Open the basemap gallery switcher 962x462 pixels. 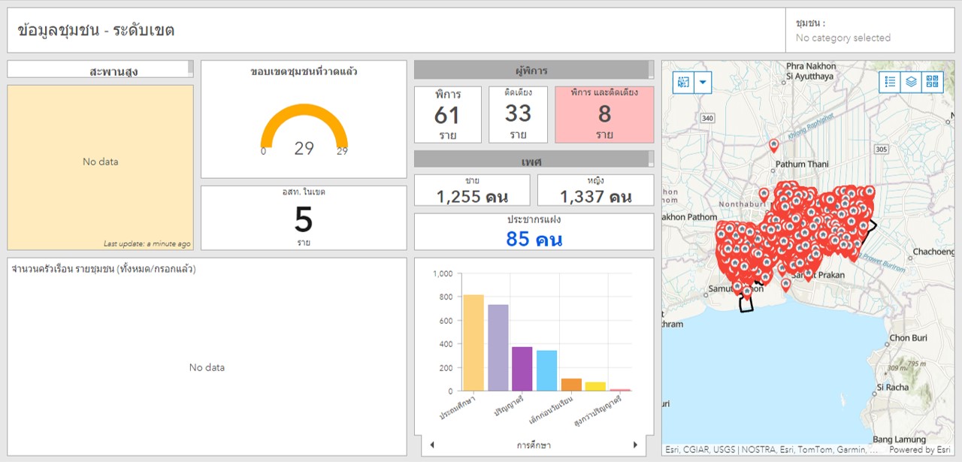coord(932,82)
